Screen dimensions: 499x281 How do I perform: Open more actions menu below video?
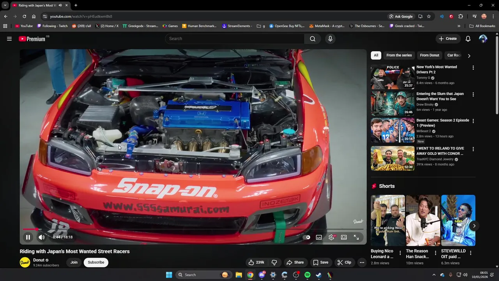point(362,262)
